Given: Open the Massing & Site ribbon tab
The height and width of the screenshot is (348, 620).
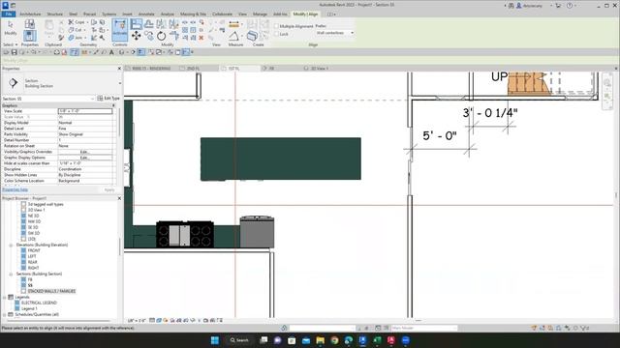Looking at the screenshot, I should tap(193, 14).
